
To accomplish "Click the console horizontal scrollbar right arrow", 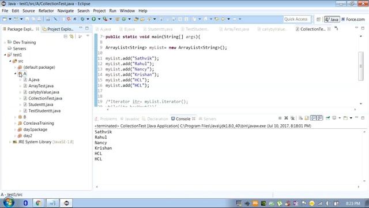I will [x=359, y=187].
